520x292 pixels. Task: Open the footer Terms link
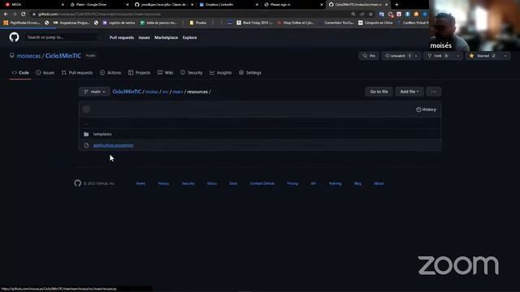[141, 183]
